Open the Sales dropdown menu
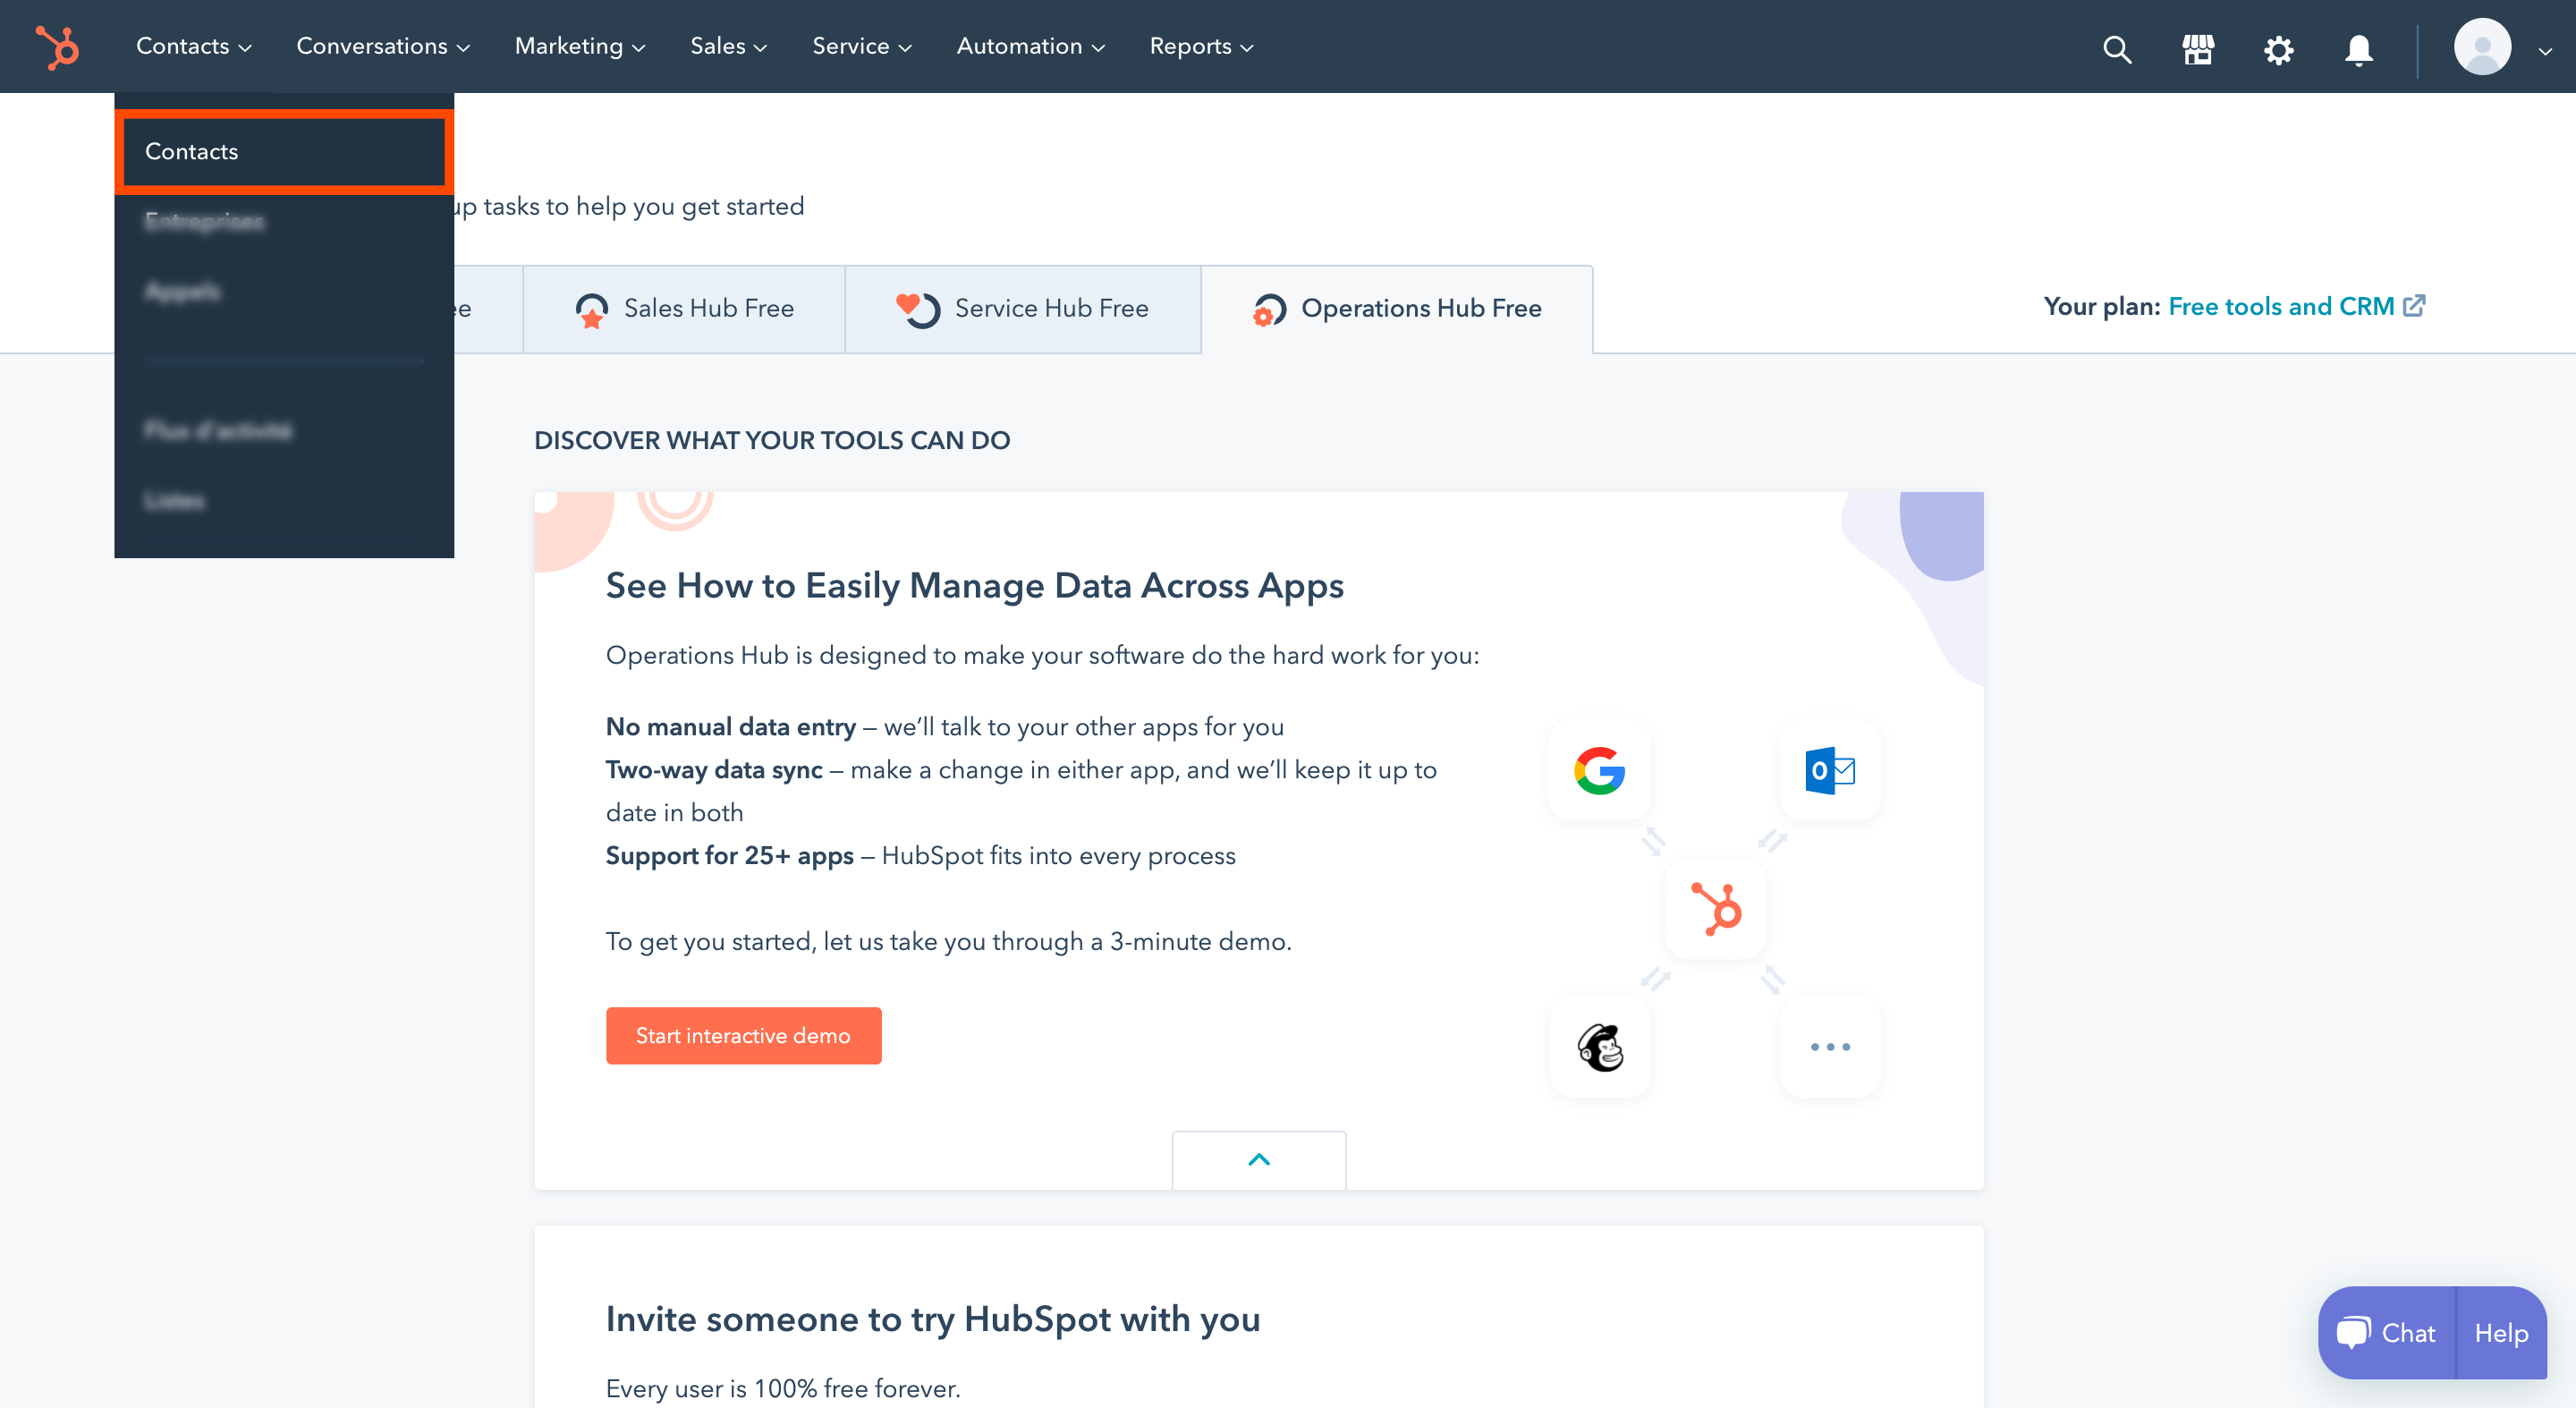2576x1408 pixels. coord(729,46)
